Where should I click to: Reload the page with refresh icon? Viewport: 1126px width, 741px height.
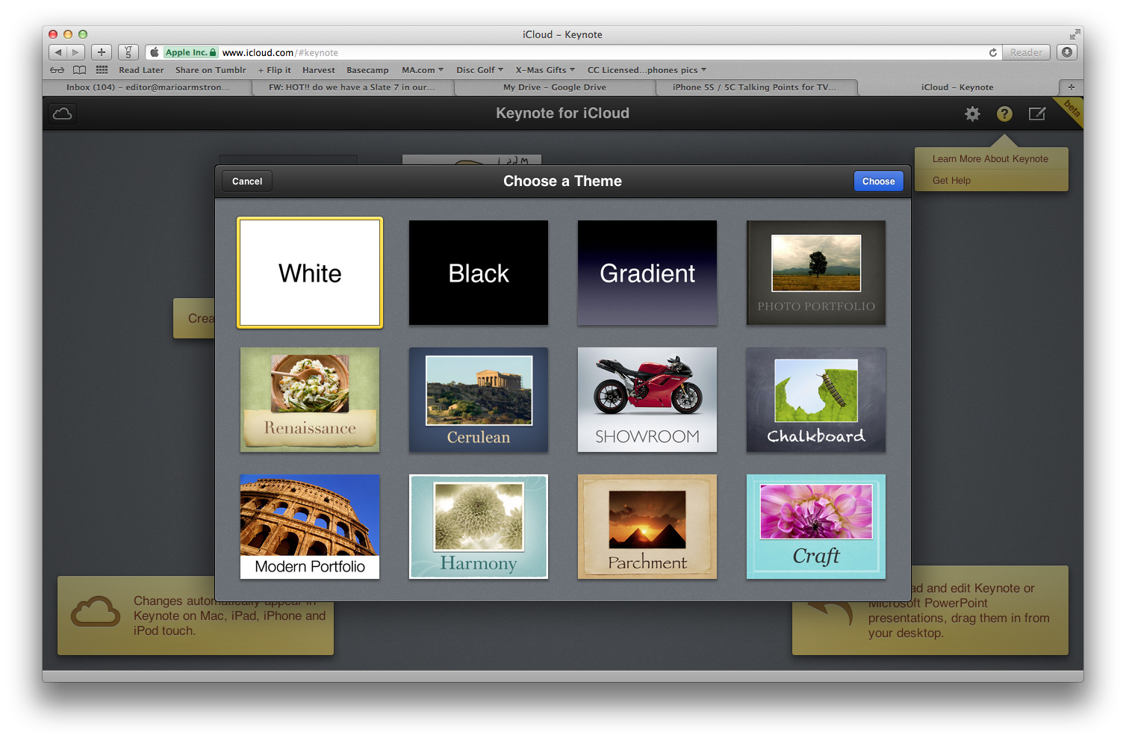click(993, 52)
